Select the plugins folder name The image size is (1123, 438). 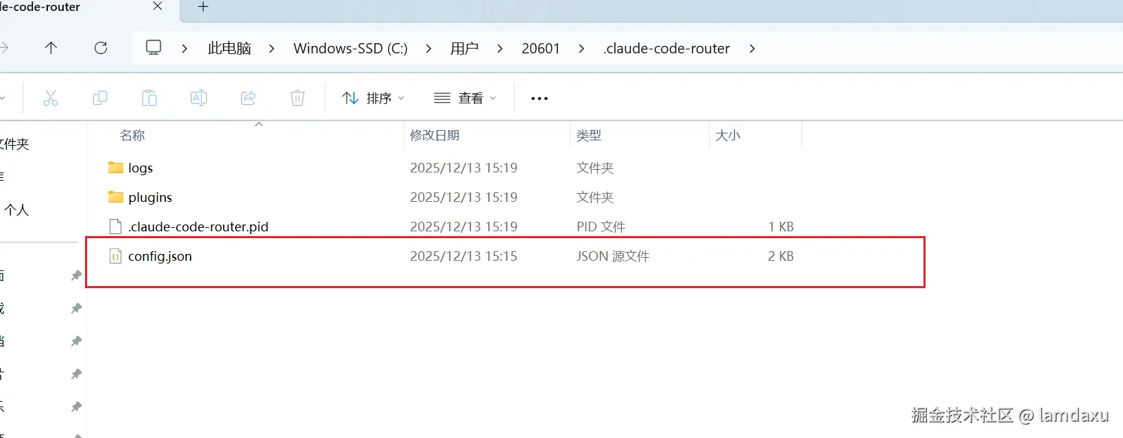(x=150, y=198)
